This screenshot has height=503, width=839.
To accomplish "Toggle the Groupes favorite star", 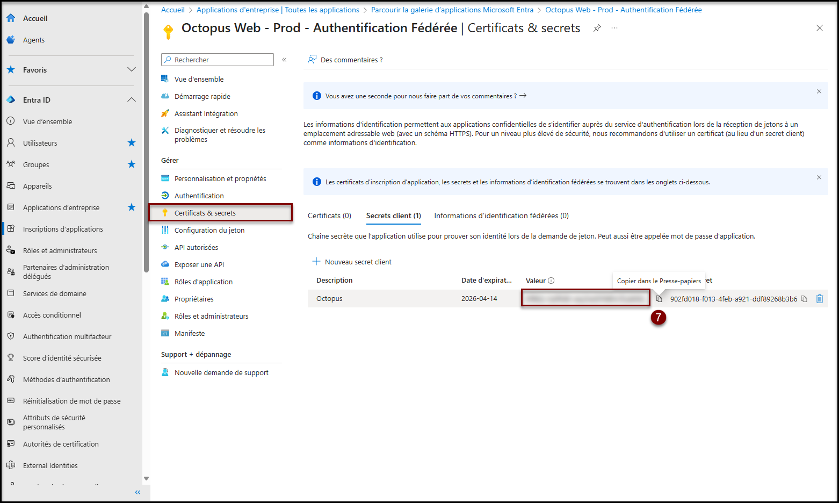I will pyautogui.click(x=132, y=164).
